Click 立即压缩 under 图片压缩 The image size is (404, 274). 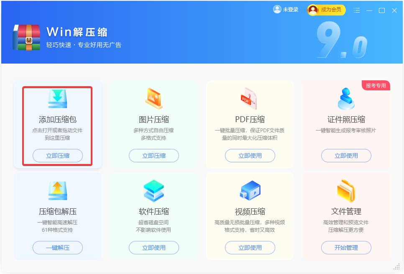(x=154, y=156)
